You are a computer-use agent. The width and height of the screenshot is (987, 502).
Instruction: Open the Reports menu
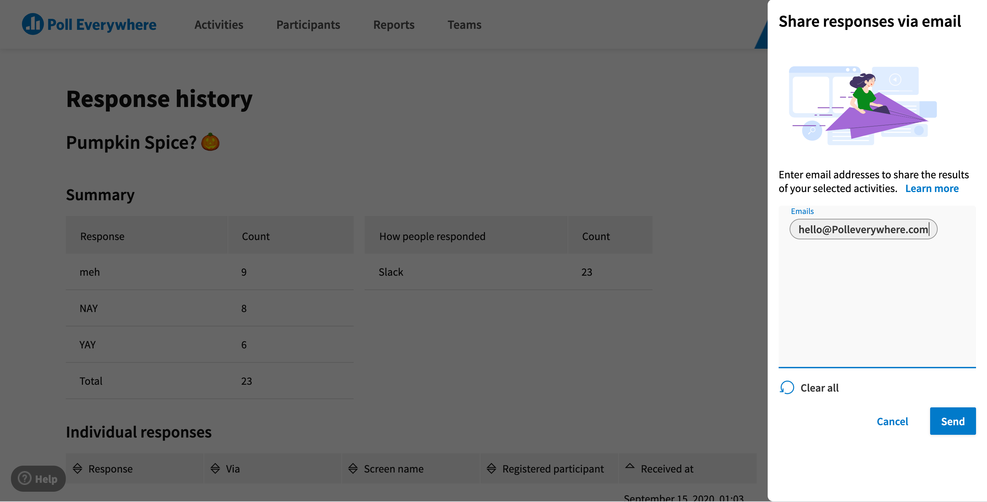393,25
